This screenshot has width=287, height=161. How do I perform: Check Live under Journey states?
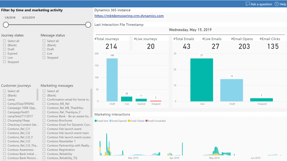tap(4, 57)
